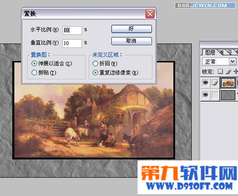Toggle lock transparent pixels icon
This screenshot has width=238, height=196.
pos(220,72)
